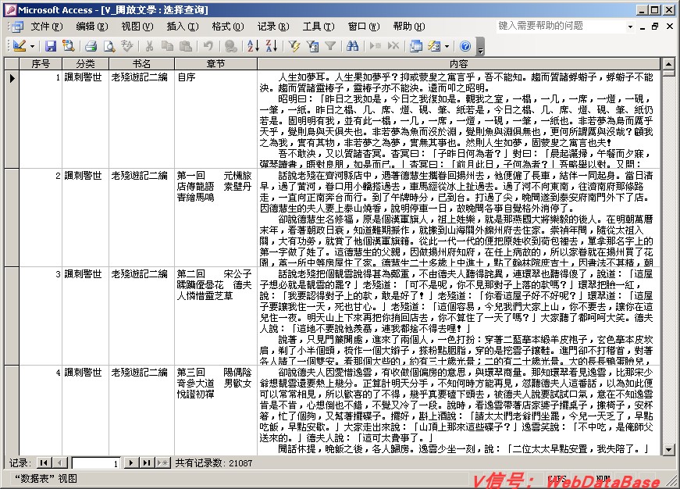680x489 pixels.
Task: Sort records descending with the Z-A icon
Action: coord(271,45)
